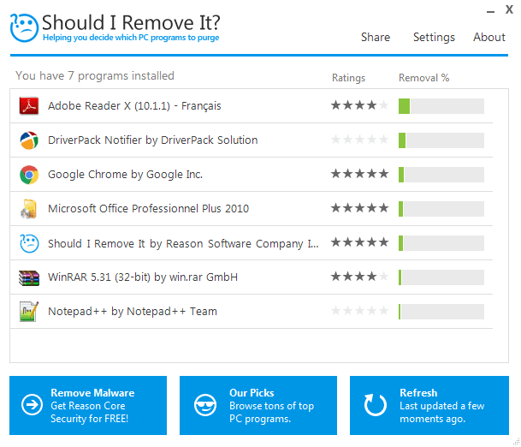Open the Settings menu
This screenshot has width=521, height=447.
coord(434,38)
